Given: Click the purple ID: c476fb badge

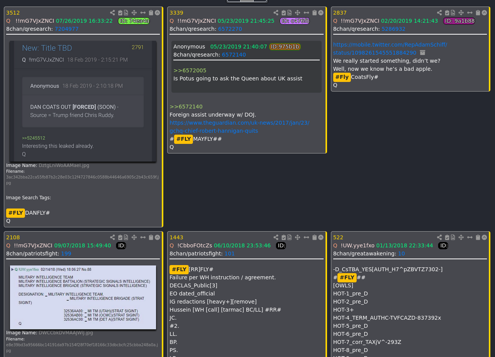Looking at the screenshot, I should pos(295,21).
